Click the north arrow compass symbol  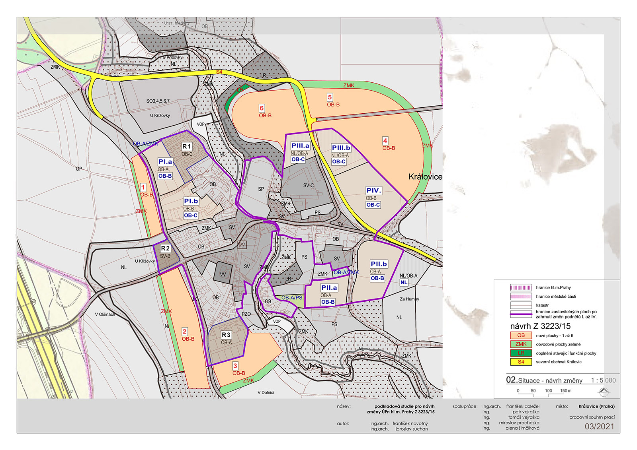click(x=604, y=392)
